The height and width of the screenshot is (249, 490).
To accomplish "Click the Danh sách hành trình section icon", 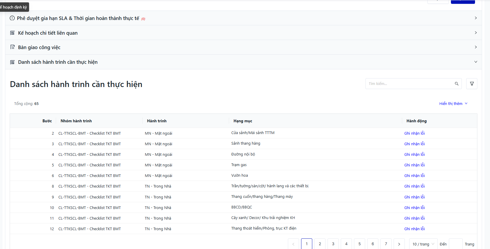I will click(x=12, y=62).
